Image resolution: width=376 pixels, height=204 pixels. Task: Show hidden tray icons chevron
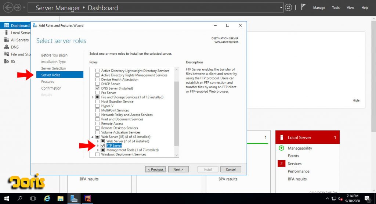point(327,198)
